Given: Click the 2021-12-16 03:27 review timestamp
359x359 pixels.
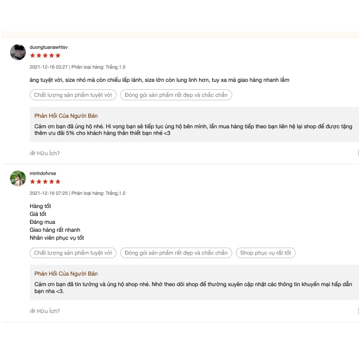Looking at the screenshot, I should pos(49,67).
